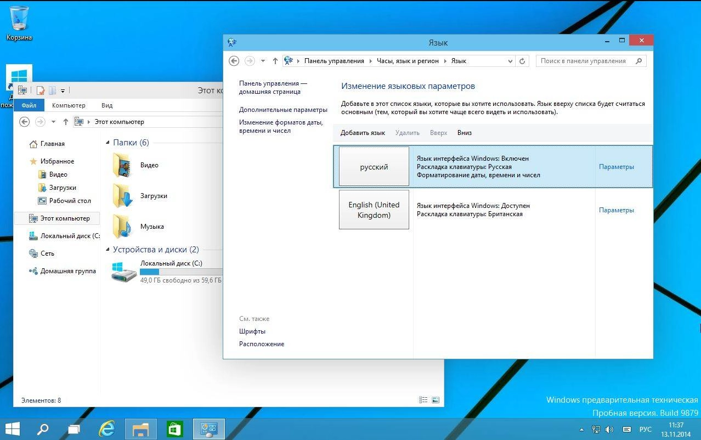Click Properties icon in Explorer quick access toolbar
Image resolution: width=701 pixels, height=440 pixels.
coord(40,91)
